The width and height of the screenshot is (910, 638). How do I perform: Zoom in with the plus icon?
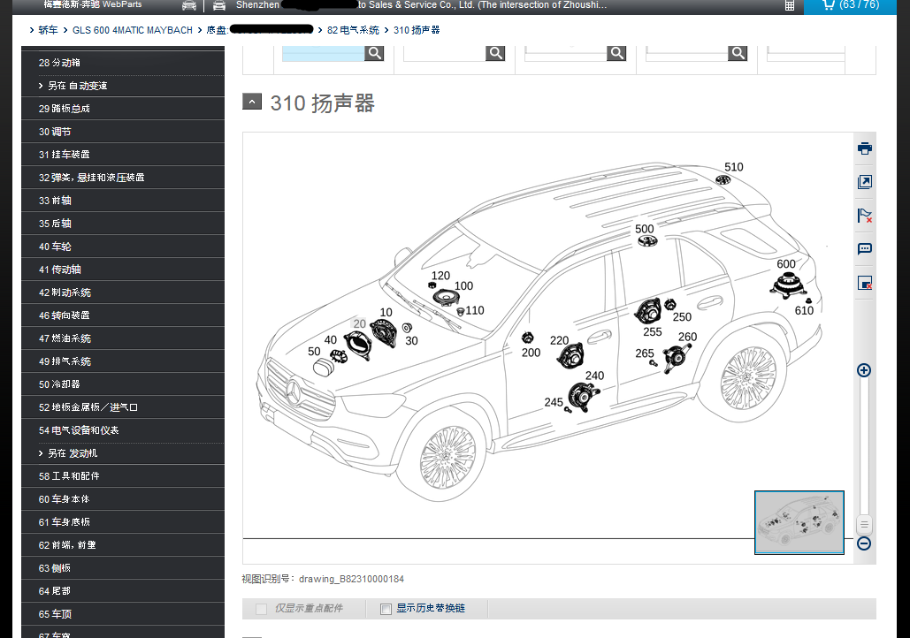click(864, 370)
